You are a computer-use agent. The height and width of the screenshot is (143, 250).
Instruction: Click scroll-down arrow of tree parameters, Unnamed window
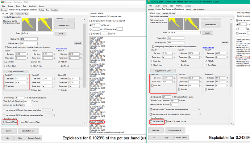tap(84, 123)
